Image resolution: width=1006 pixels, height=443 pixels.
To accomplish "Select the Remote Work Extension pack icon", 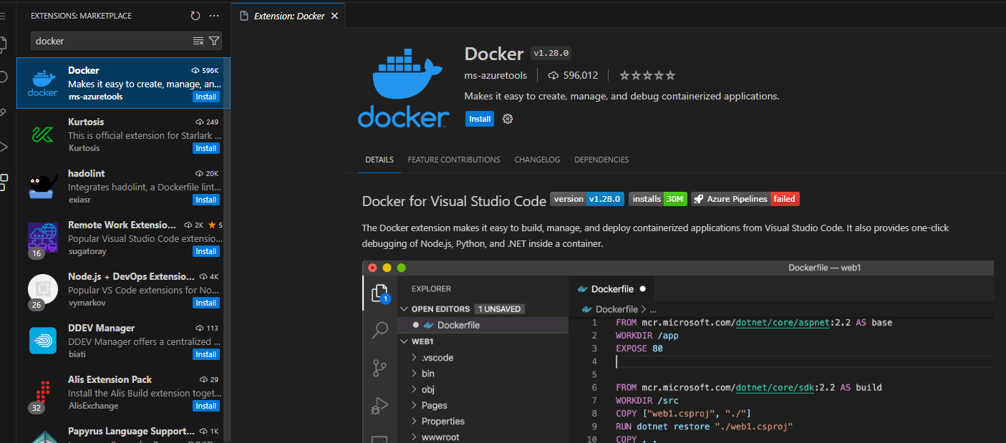I will coord(42,236).
